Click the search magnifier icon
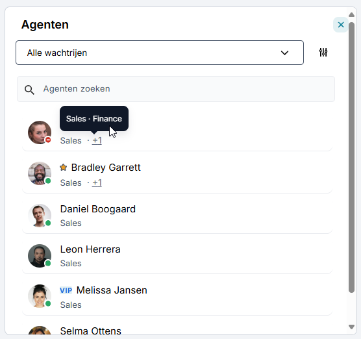 pyautogui.click(x=29, y=90)
